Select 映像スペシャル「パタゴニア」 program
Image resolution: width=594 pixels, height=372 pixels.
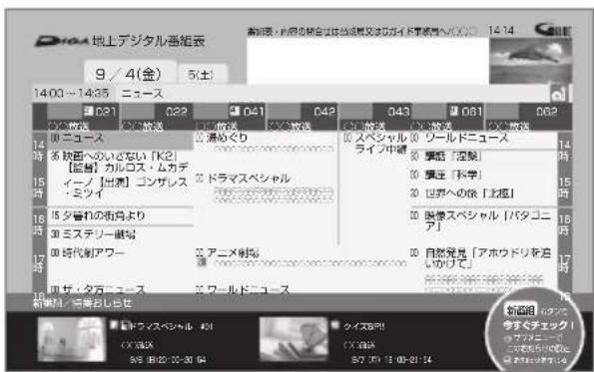(x=484, y=226)
